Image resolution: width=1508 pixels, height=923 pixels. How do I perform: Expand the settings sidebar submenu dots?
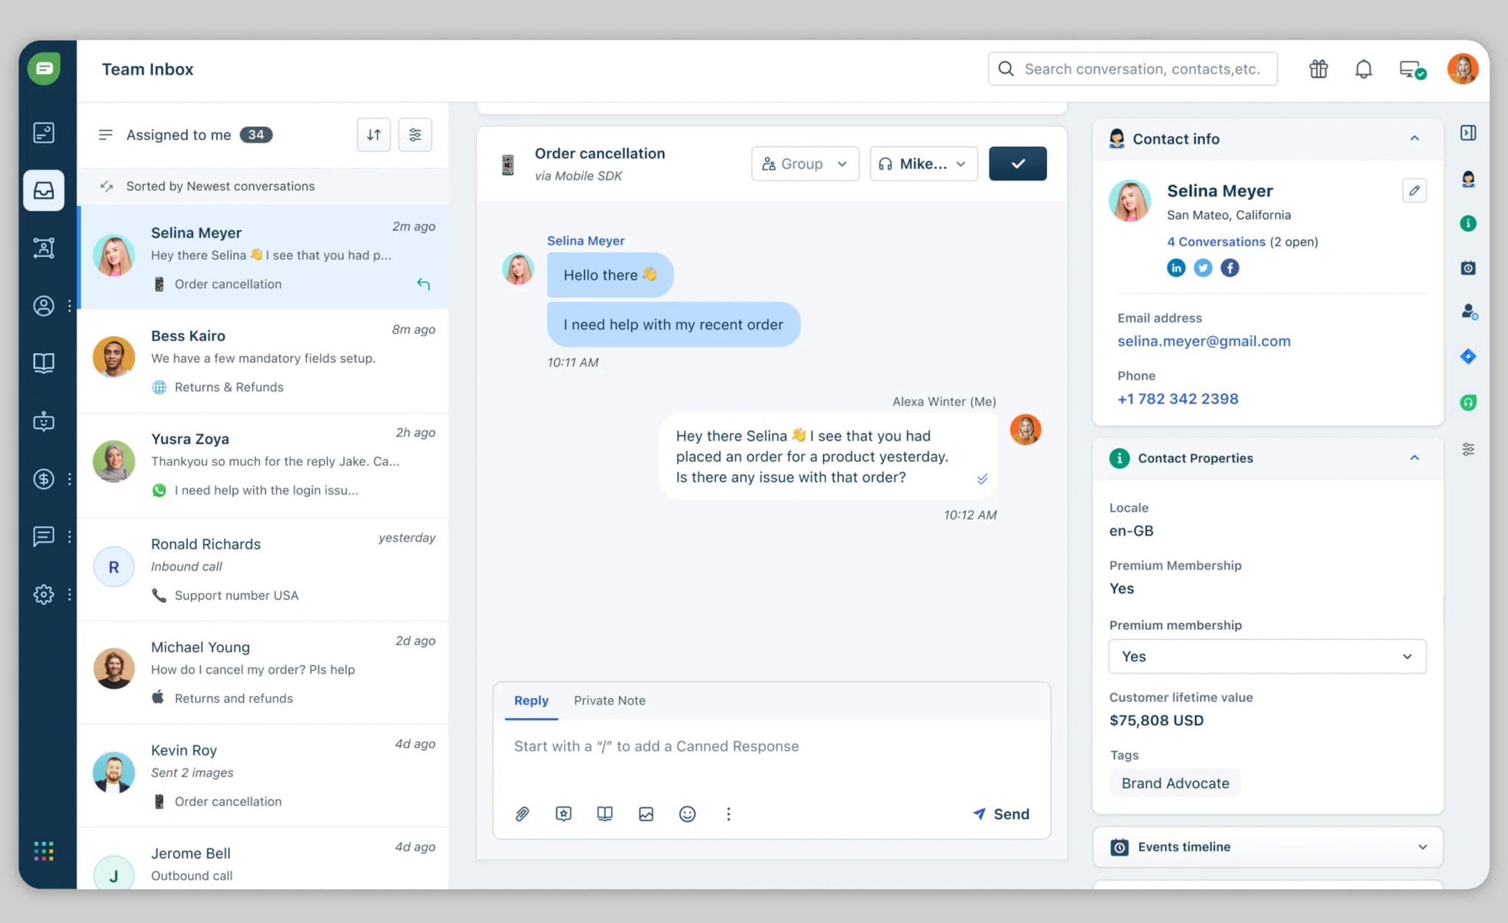pyautogui.click(x=69, y=594)
